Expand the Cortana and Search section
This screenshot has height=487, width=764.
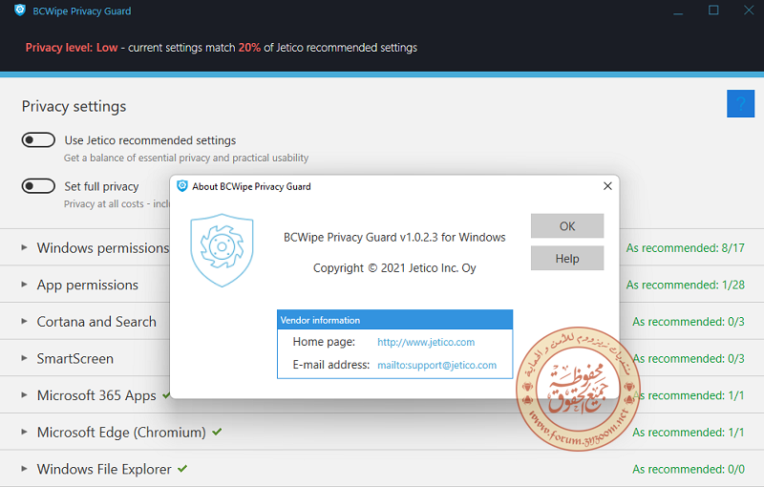coord(24,322)
